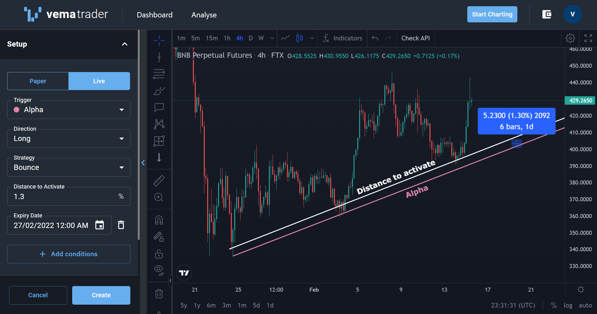597x314 pixels.
Task: Select the crosshair cursor tool
Action: coord(159,40)
